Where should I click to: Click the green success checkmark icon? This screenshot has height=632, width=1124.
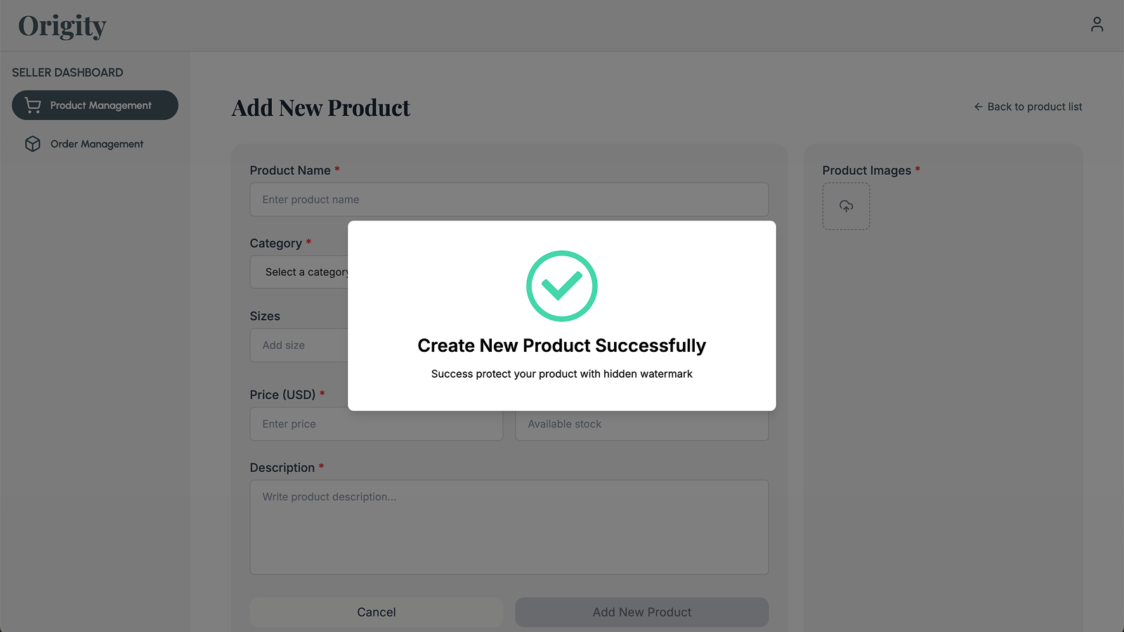pos(562,286)
